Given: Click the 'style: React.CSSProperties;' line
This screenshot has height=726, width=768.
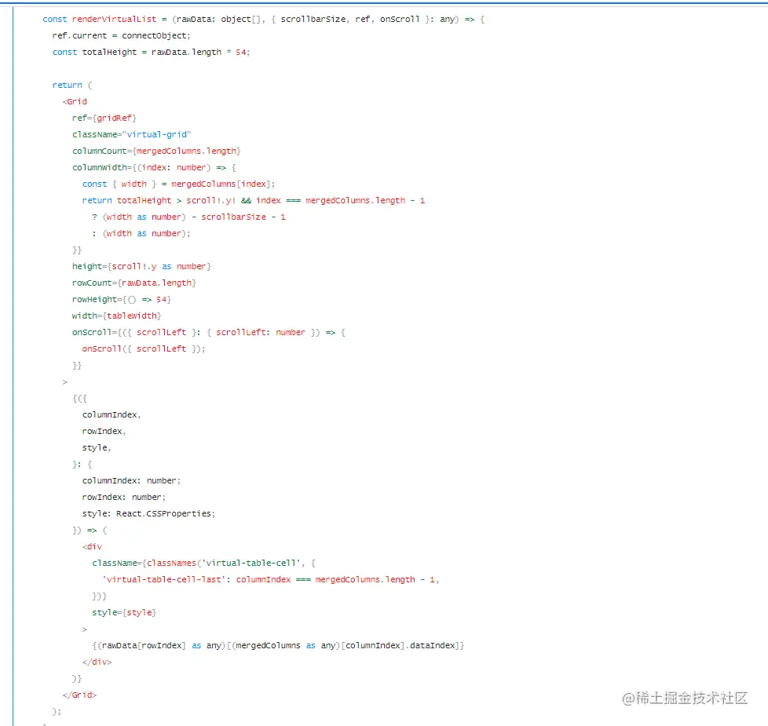Looking at the screenshot, I should [149, 513].
